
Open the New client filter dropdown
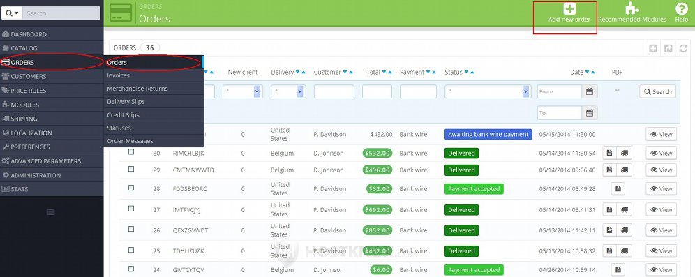(243, 91)
